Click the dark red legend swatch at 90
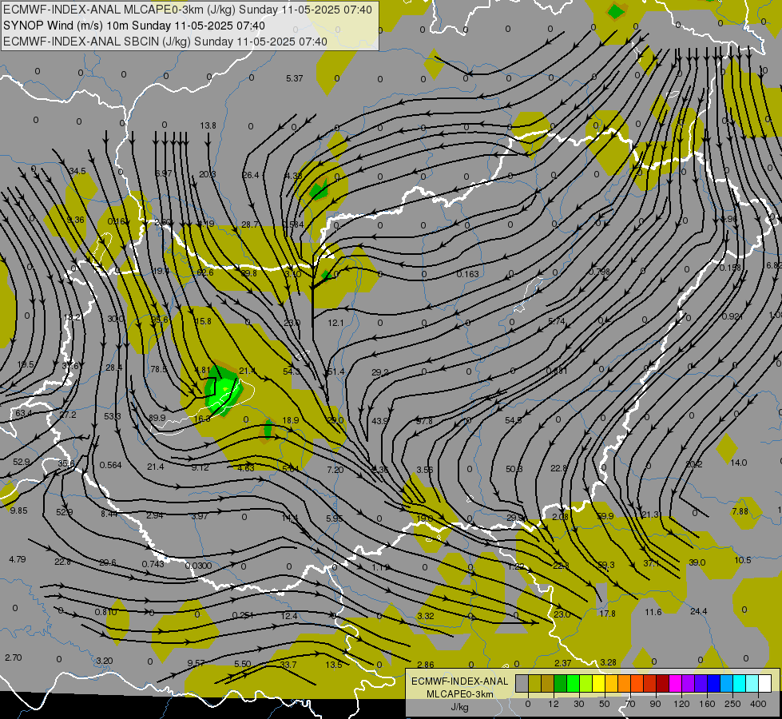This screenshot has height=719, width=782. 662,683
